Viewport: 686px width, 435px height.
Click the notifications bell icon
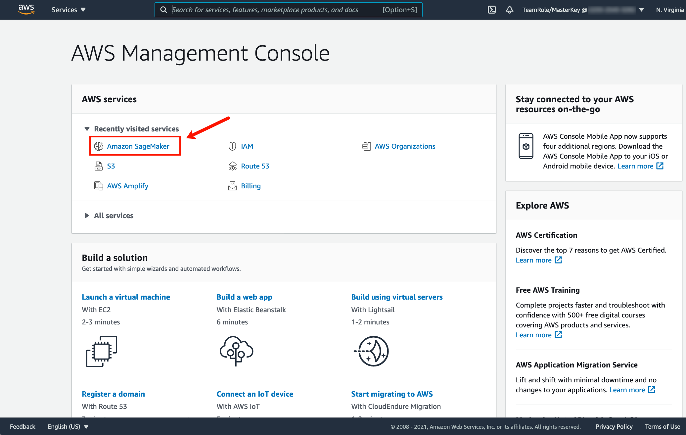point(510,10)
